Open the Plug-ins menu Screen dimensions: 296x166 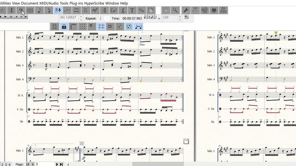point(76,3)
